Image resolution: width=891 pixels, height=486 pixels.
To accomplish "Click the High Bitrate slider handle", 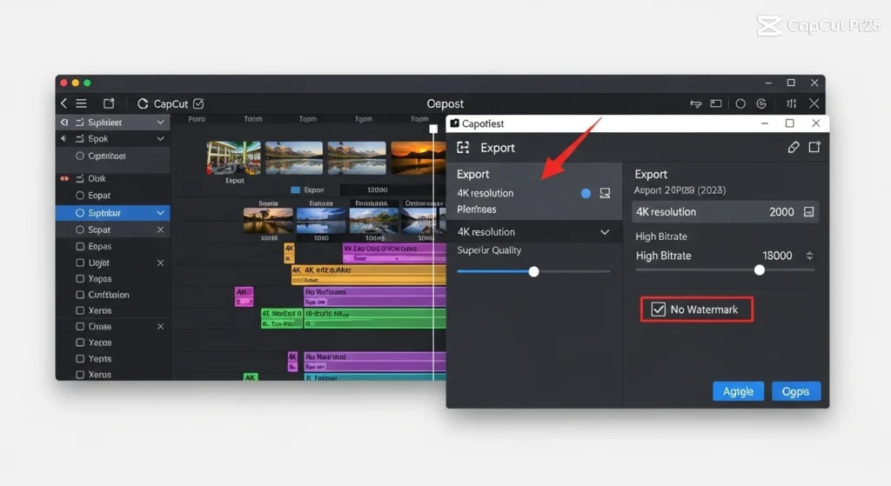I will [x=759, y=270].
